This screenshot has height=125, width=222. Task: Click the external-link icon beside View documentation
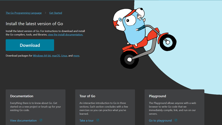(41, 120)
